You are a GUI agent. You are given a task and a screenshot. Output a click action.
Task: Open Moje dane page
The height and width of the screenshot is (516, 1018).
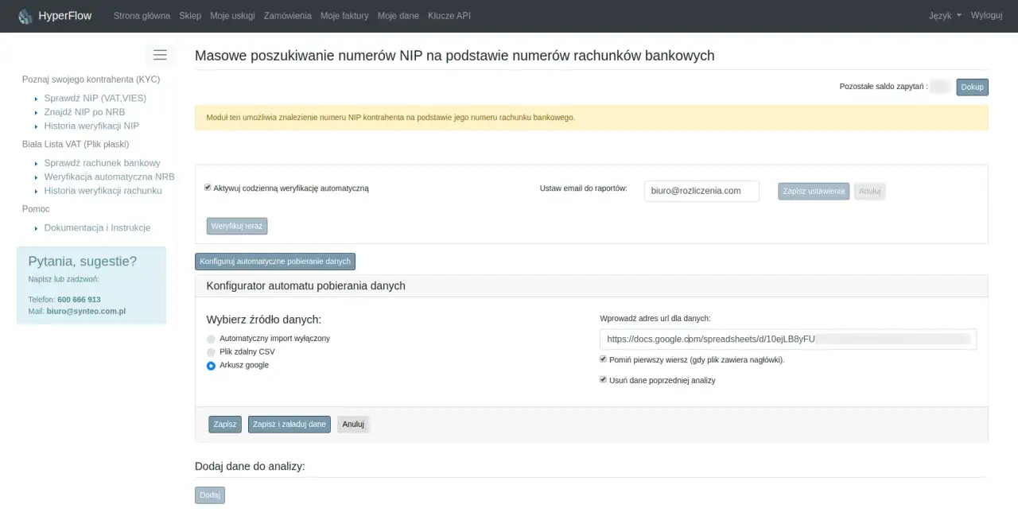398,16
